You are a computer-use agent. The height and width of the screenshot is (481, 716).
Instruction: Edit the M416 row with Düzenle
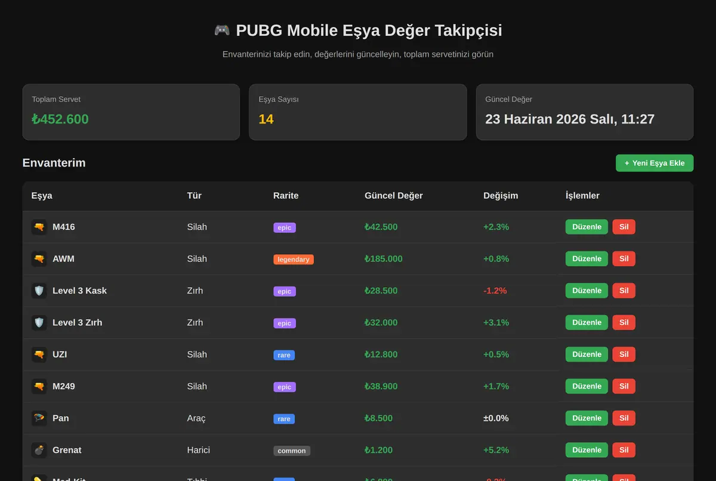click(x=587, y=227)
